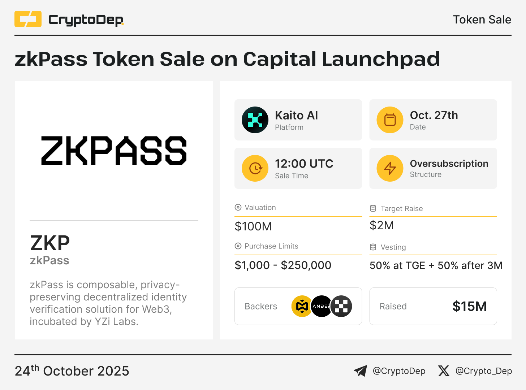The width and height of the screenshot is (526, 390).
Task: Open the @CryptoDep Telegram handle
Action: pyautogui.click(x=399, y=371)
